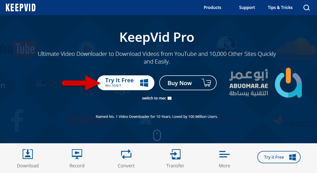Open the Products menu

[213, 7]
